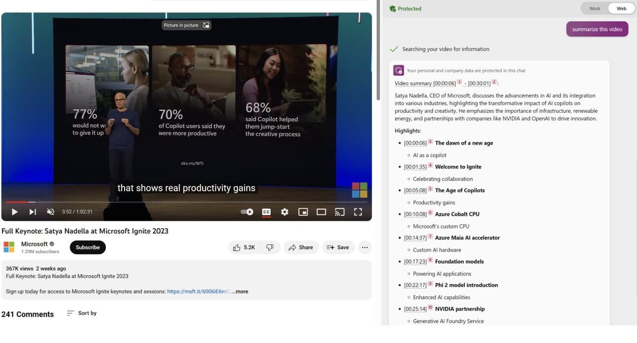The height and width of the screenshot is (343, 637).
Task: Jump to timestamp 00:17:23 Foundation models
Action: (415, 262)
